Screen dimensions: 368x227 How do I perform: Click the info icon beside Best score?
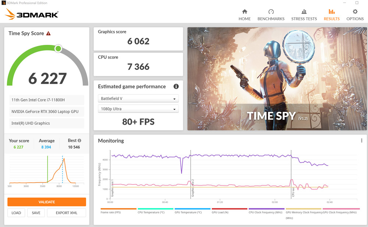tap(79, 141)
